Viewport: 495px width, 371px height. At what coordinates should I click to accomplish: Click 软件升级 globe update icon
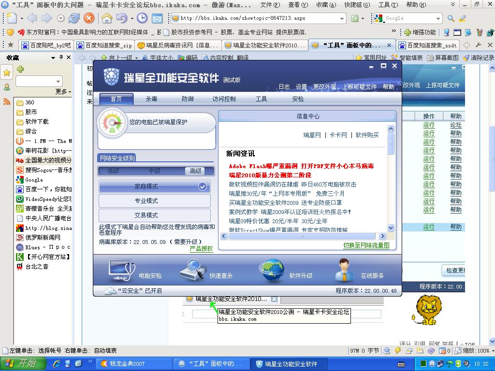point(272,271)
